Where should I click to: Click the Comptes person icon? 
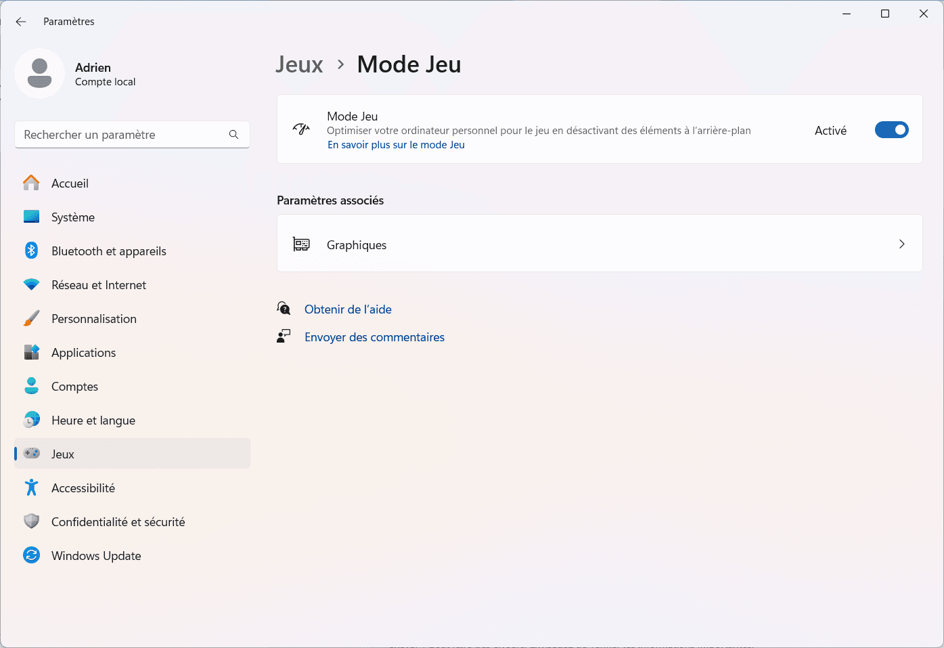point(31,386)
